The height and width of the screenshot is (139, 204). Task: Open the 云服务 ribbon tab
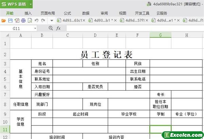[162, 13]
